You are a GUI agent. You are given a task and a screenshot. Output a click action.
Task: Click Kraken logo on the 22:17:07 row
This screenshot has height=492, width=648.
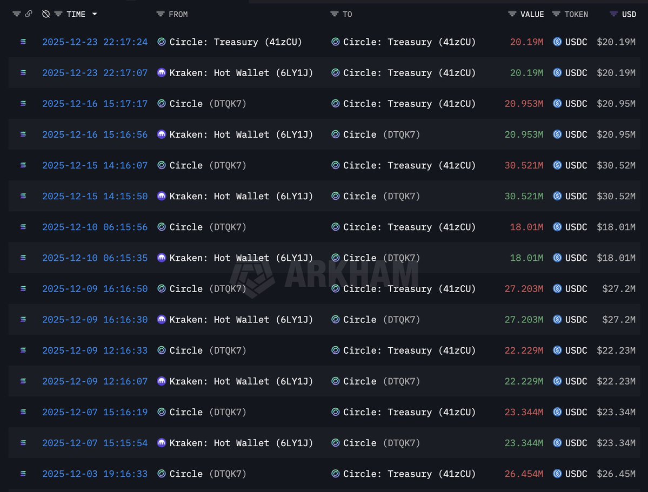click(162, 72)
